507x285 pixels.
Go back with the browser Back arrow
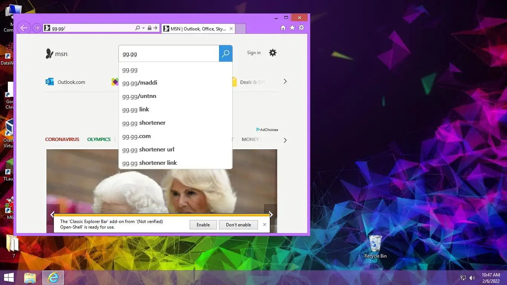[x=23, y=28]
